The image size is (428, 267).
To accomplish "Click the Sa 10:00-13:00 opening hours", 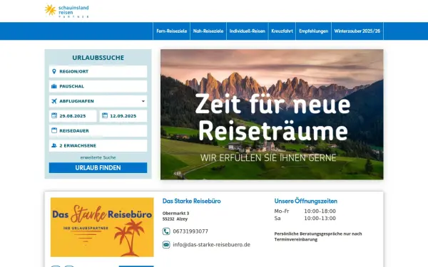I will click(305, 219).
